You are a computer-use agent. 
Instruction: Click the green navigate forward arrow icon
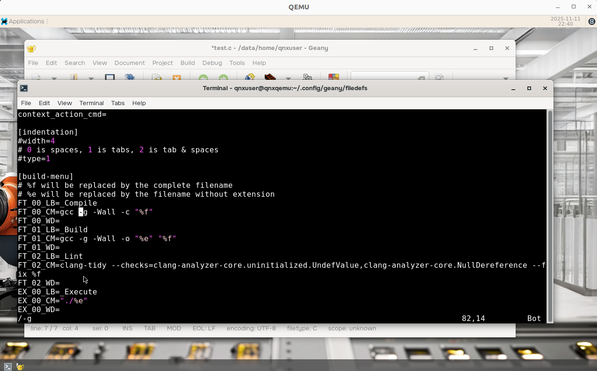223,78
